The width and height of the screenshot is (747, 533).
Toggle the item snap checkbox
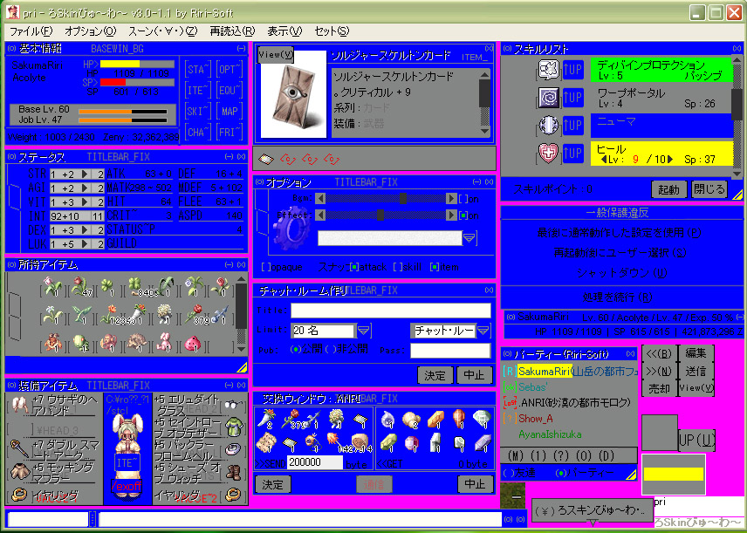click(x=434, y=267)
